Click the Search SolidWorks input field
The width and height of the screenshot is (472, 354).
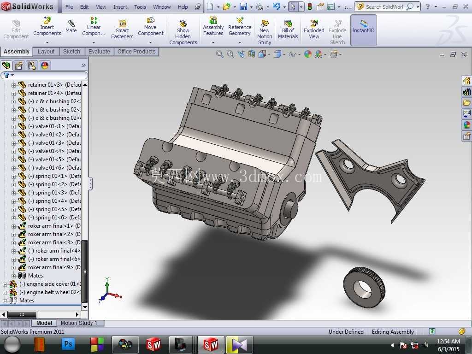point(384,6)
